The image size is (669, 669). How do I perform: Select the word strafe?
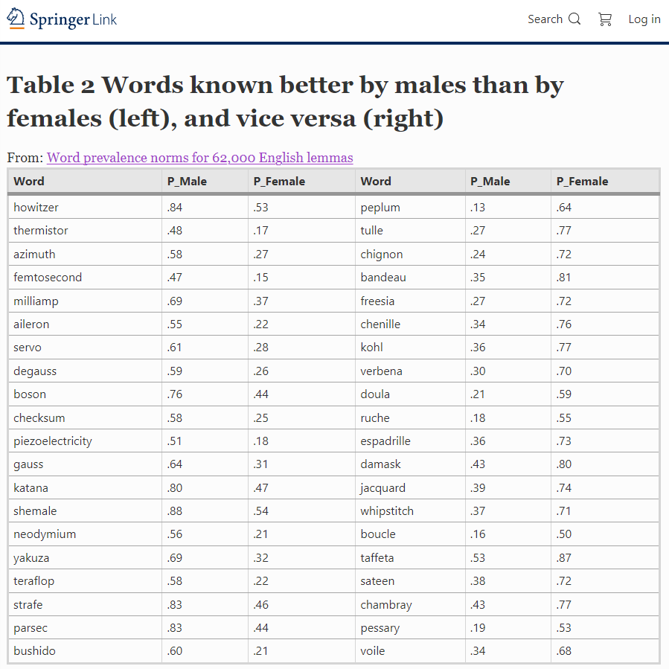tap(28, 605)
